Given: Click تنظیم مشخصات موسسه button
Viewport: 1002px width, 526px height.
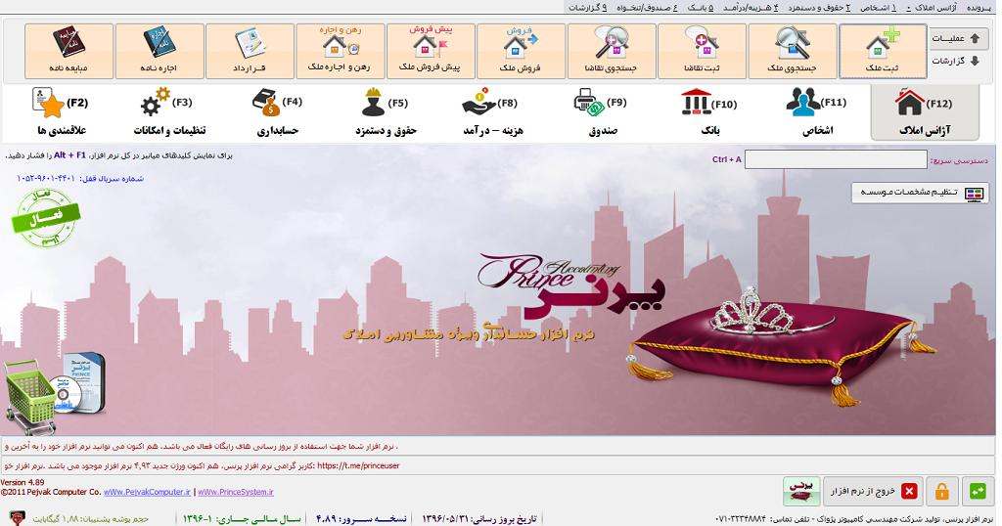Looking at the screenshot, I should 920,193.
